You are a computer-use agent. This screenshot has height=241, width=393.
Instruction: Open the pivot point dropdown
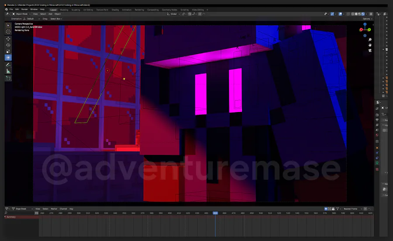tap(184, 14)
